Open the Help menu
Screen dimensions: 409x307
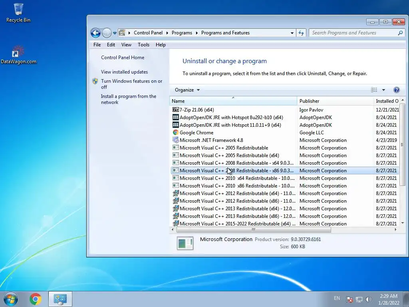[x=161, y=45]
